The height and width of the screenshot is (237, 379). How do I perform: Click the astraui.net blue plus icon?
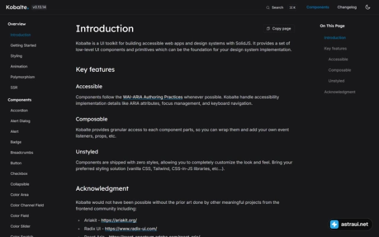coord(334,224)
